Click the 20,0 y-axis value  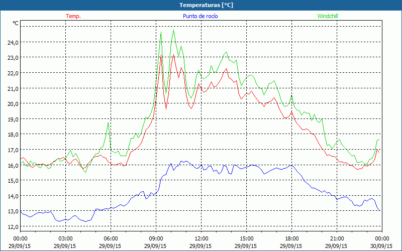click(13, 104)
